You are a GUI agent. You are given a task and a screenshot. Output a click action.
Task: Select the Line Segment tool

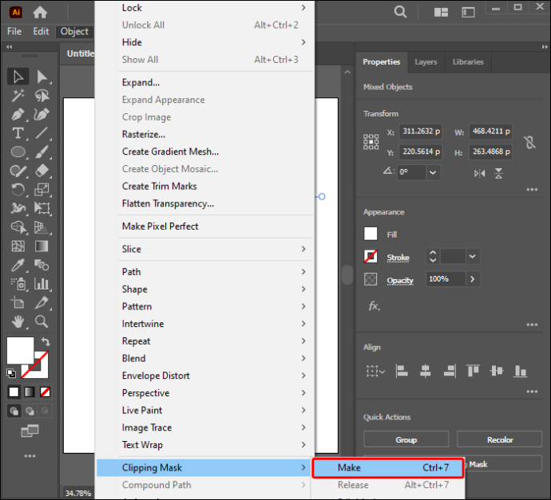[42, 133]
